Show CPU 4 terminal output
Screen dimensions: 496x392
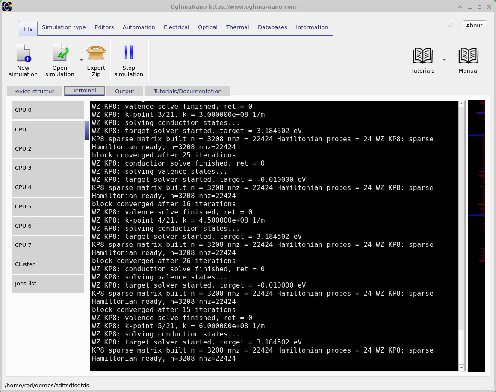pos(48,187)
